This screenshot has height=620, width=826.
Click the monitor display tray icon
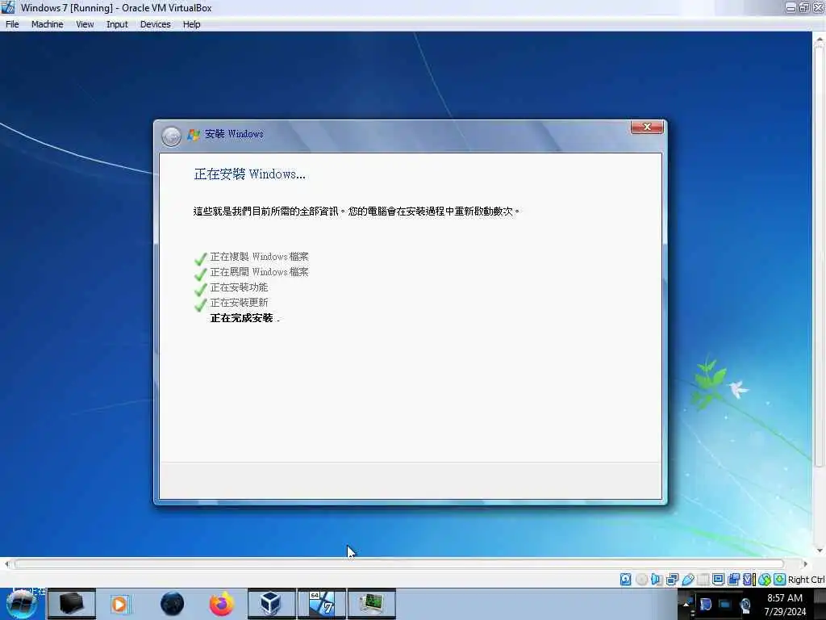(x=725, y=604)
